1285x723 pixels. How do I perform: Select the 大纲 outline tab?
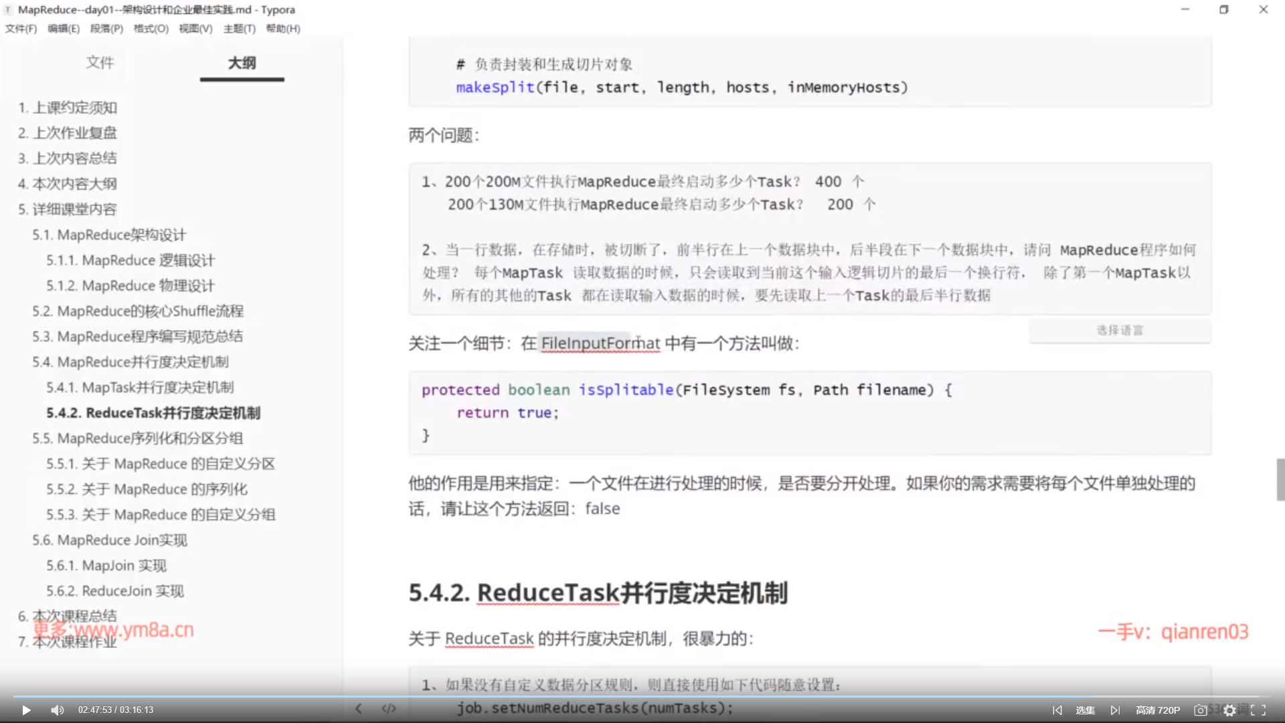click(242, 62)
